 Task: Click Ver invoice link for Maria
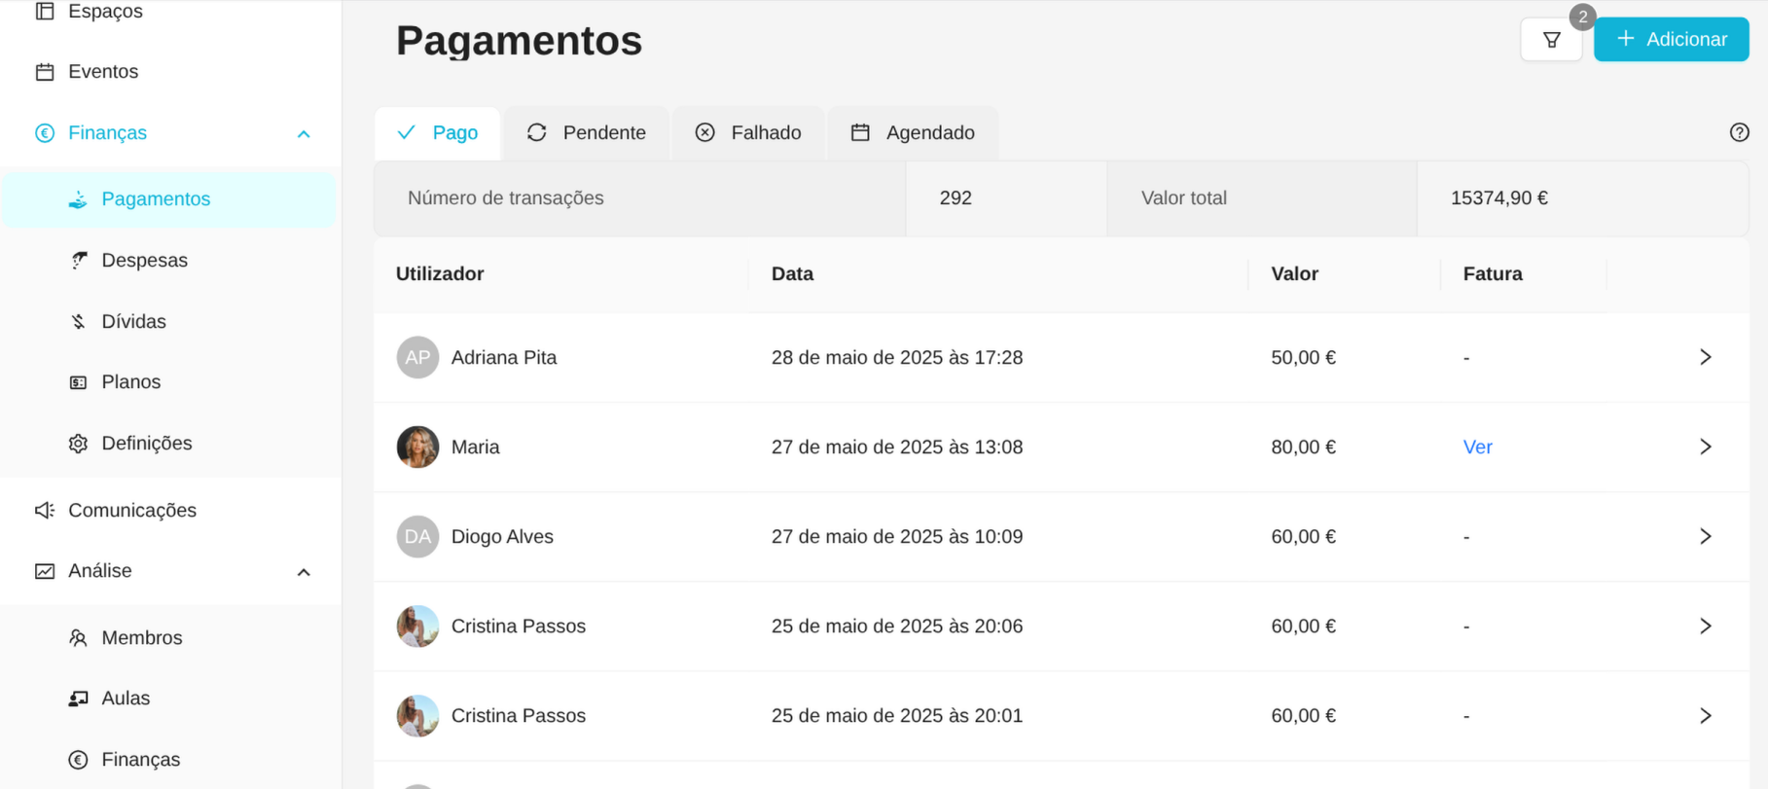[1477, 447]
